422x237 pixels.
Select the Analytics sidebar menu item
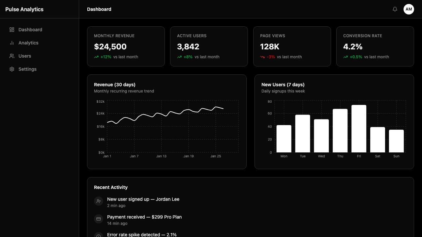click(40, 43)
